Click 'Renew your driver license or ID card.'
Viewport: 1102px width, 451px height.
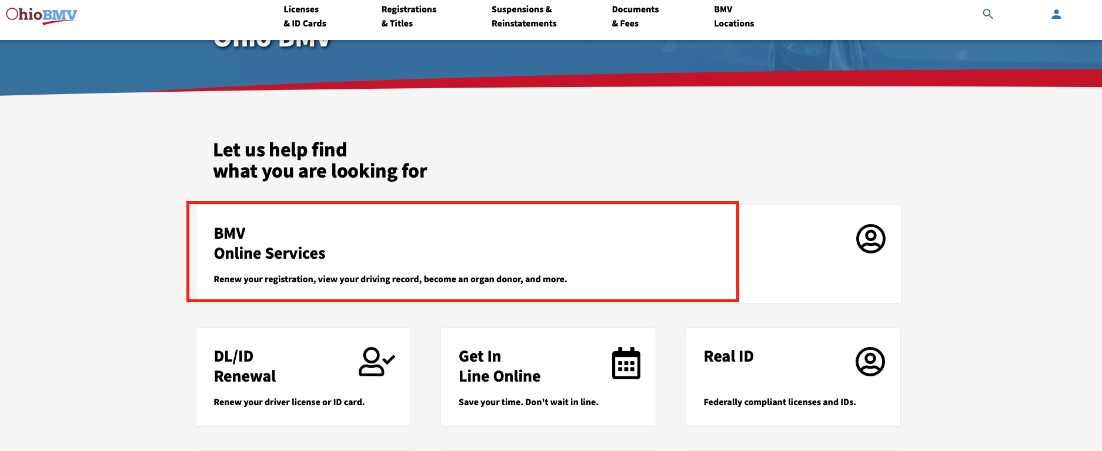pos(289,402)
